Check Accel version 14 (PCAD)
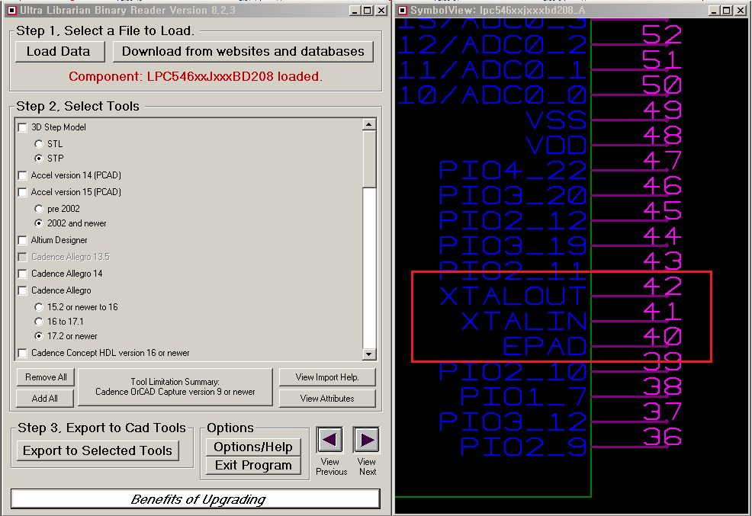Image resolution: width=752 pixels, height=516 pixels. (x=23, y=175)
